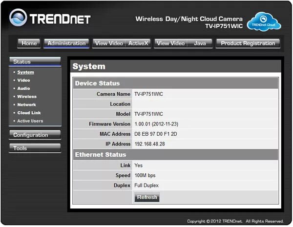
Task: View the Active Users page
Action: coord(30,121)
